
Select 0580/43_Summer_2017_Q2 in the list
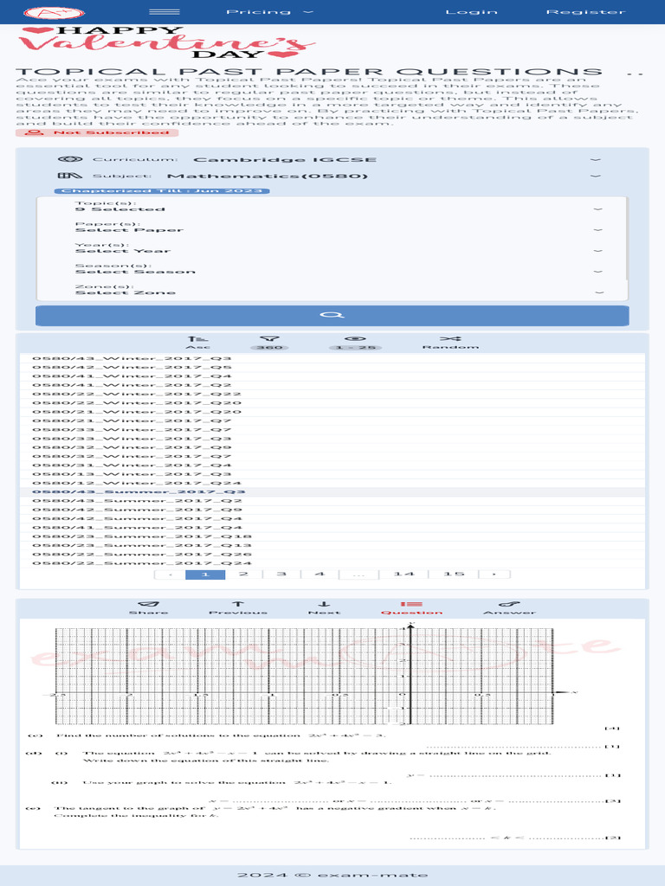pos(332,501)
